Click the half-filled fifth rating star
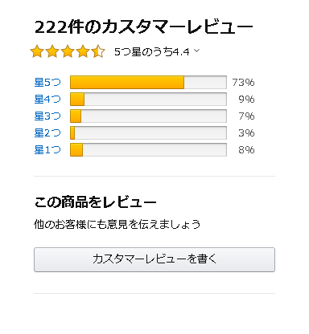This screenshot has height=334, width=309. pos(98,51)
